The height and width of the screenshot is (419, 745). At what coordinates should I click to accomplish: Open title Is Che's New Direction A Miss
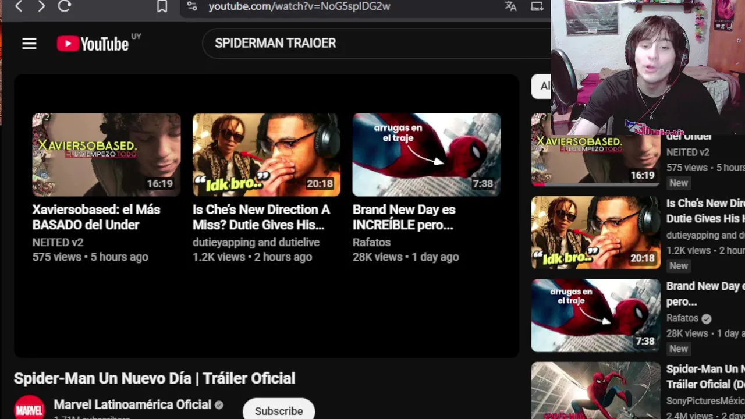pos(261,217)
